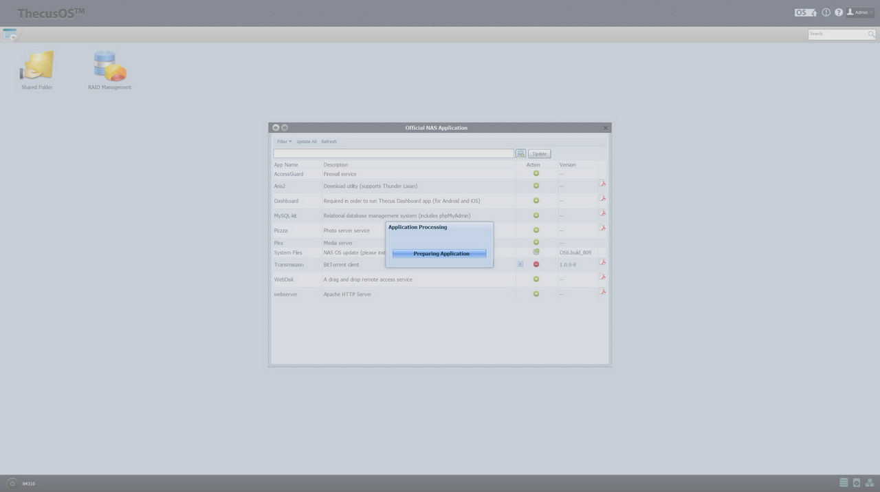This screenshot has width=880, height=492.
Task: Install webserver with its green plus icon
Action: (x=536, y=294)
